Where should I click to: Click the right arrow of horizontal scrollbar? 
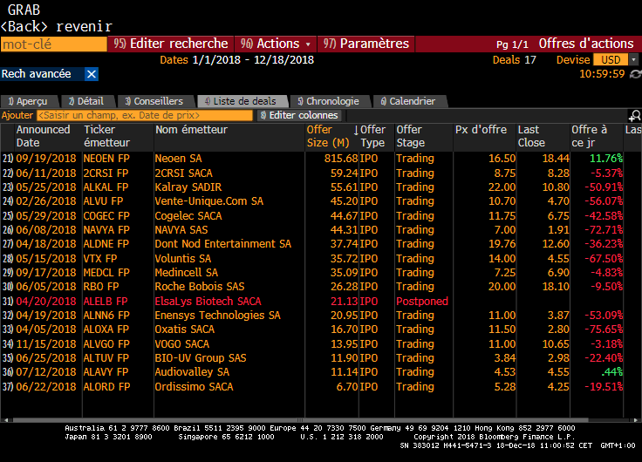[636, 420]
